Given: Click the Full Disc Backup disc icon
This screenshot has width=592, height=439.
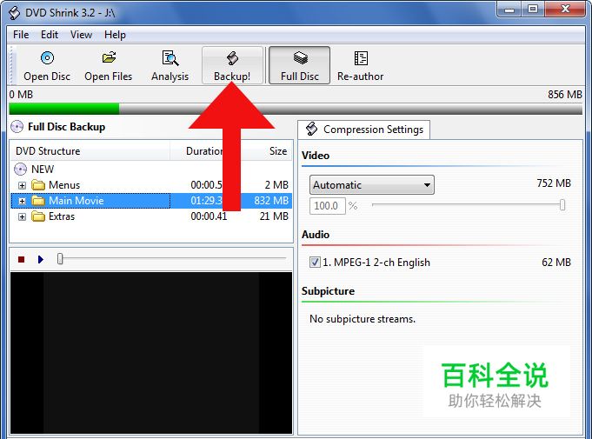Looking at the screenshot, I should [17, 127].
